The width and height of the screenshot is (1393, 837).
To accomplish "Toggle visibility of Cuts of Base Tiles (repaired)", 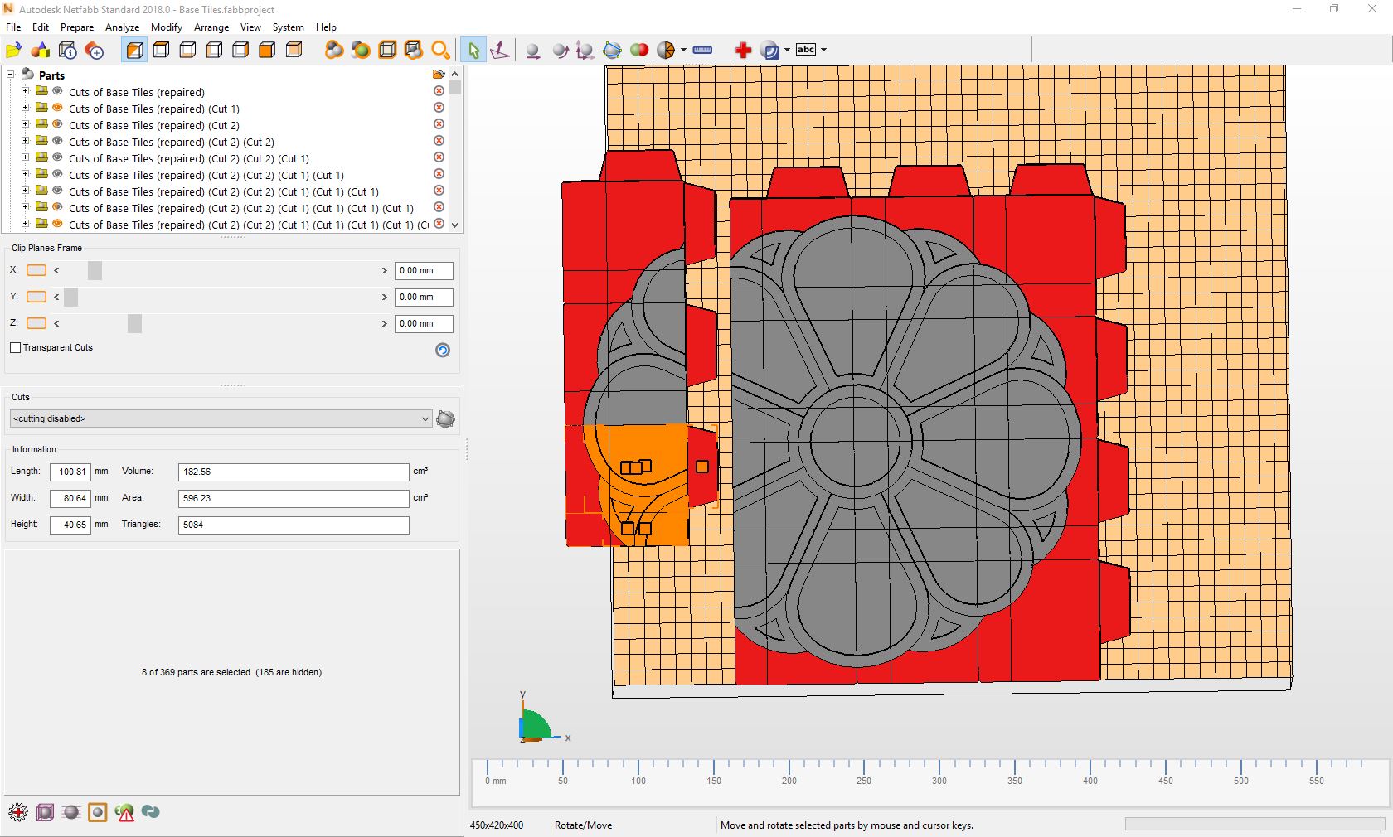I will point(57,91).
